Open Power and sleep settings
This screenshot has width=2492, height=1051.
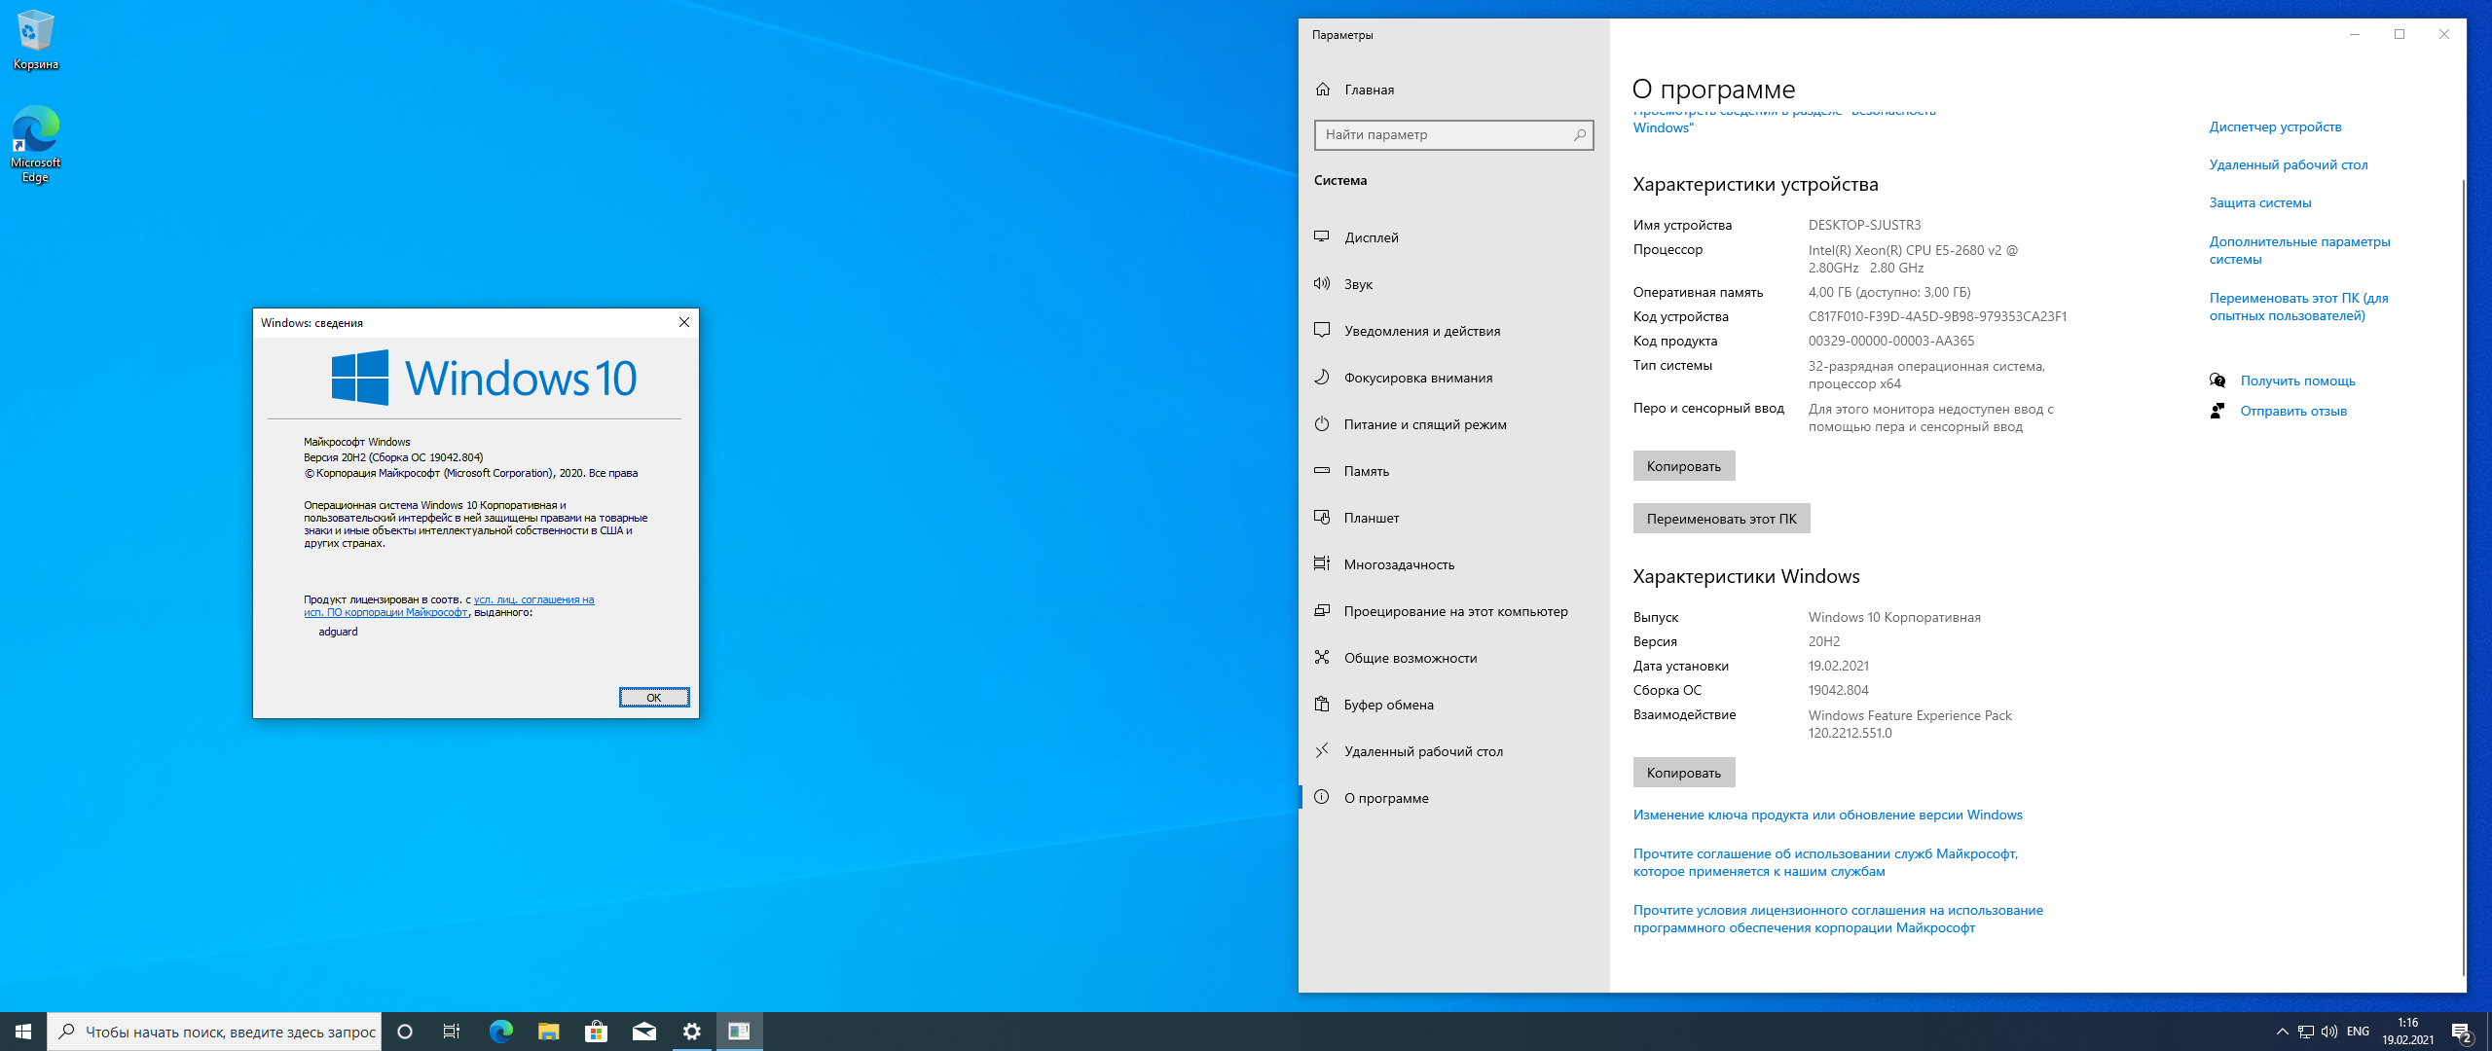click(x=1424, y=424)
